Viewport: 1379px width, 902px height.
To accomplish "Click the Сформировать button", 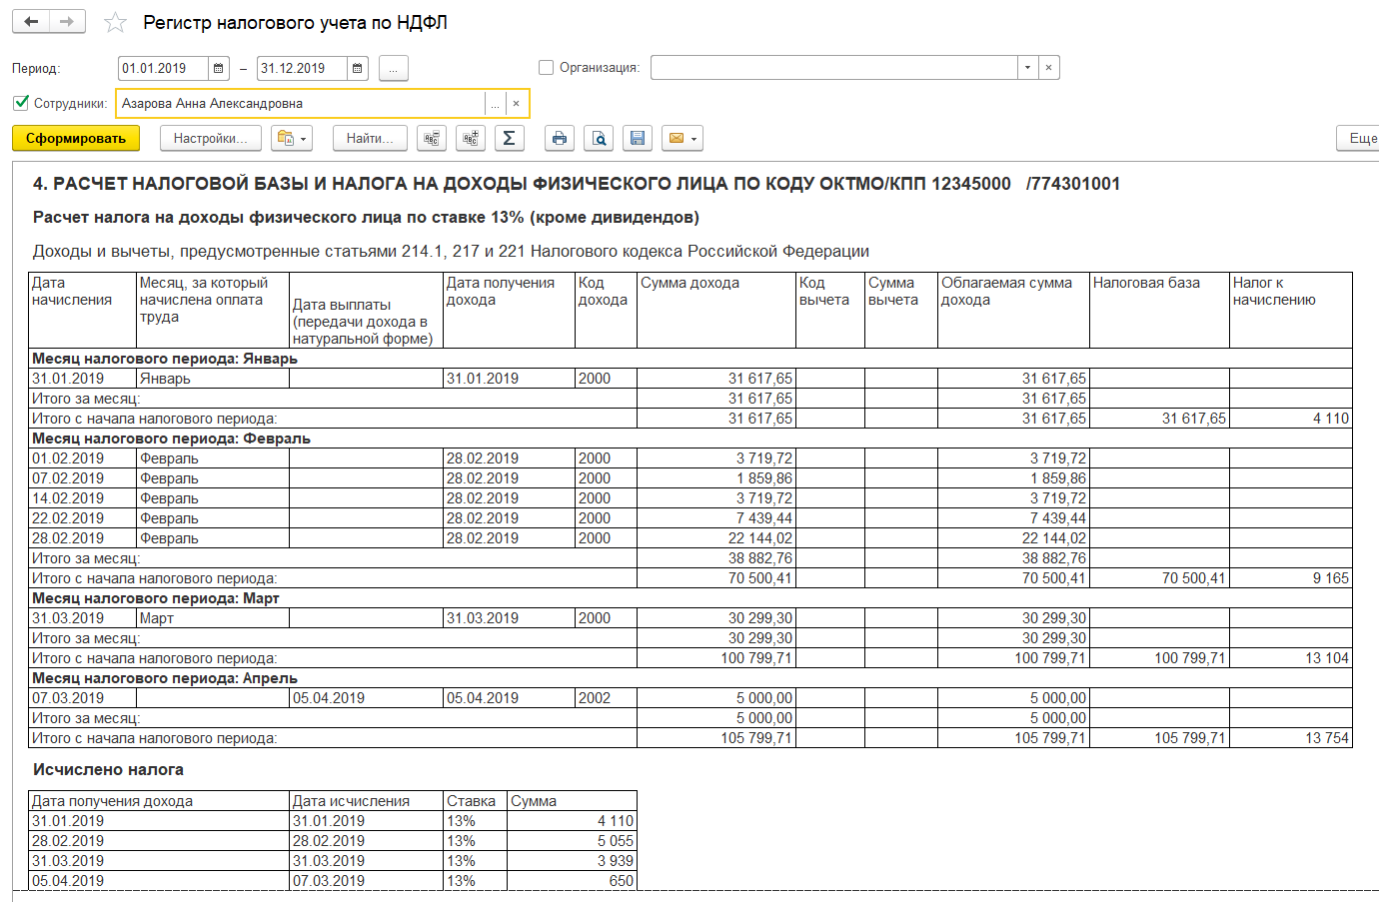I will pyautogui.click(x=76, y=138).
